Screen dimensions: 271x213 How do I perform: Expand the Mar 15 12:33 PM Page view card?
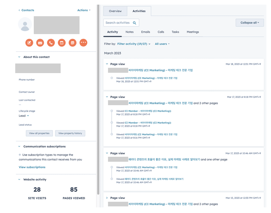pos(107,198)
